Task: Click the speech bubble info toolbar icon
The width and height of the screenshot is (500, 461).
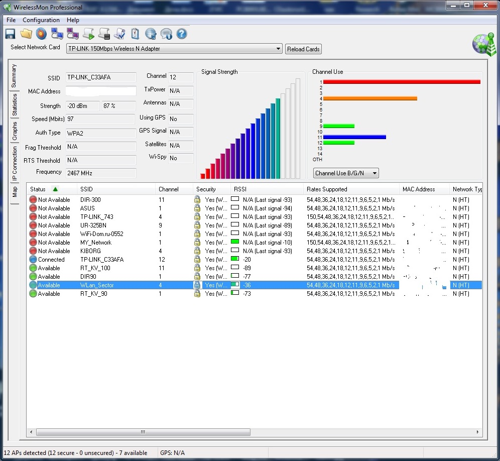Action: [x=166, y=34]
